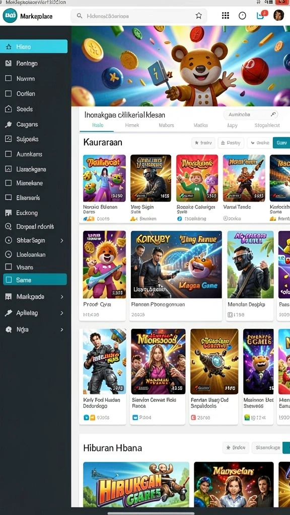Click the main Marketplace search field

coord(139,16)
